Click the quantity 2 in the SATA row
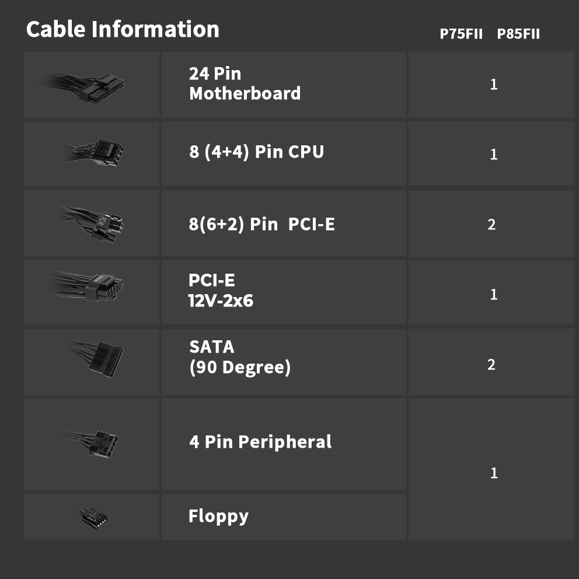The width and height of the screenshot is (579, 579). click(x=491, y=365)
